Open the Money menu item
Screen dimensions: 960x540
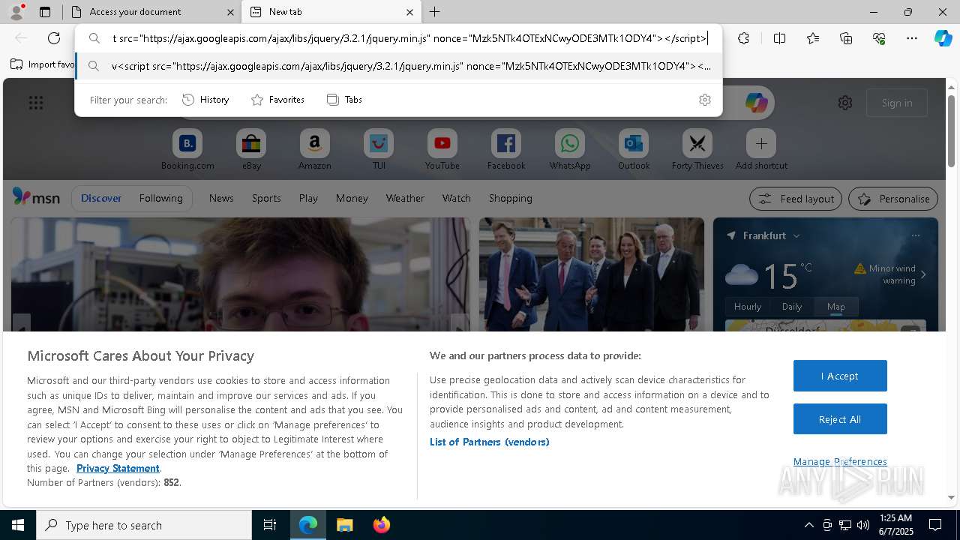click(x=352, y=198)
